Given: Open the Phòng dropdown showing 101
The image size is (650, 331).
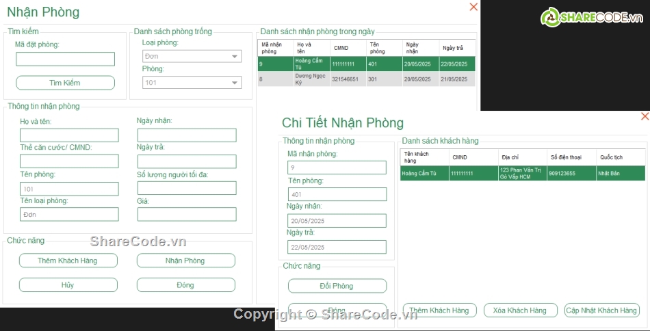Looking at the screenshot, I should (192, 83).
